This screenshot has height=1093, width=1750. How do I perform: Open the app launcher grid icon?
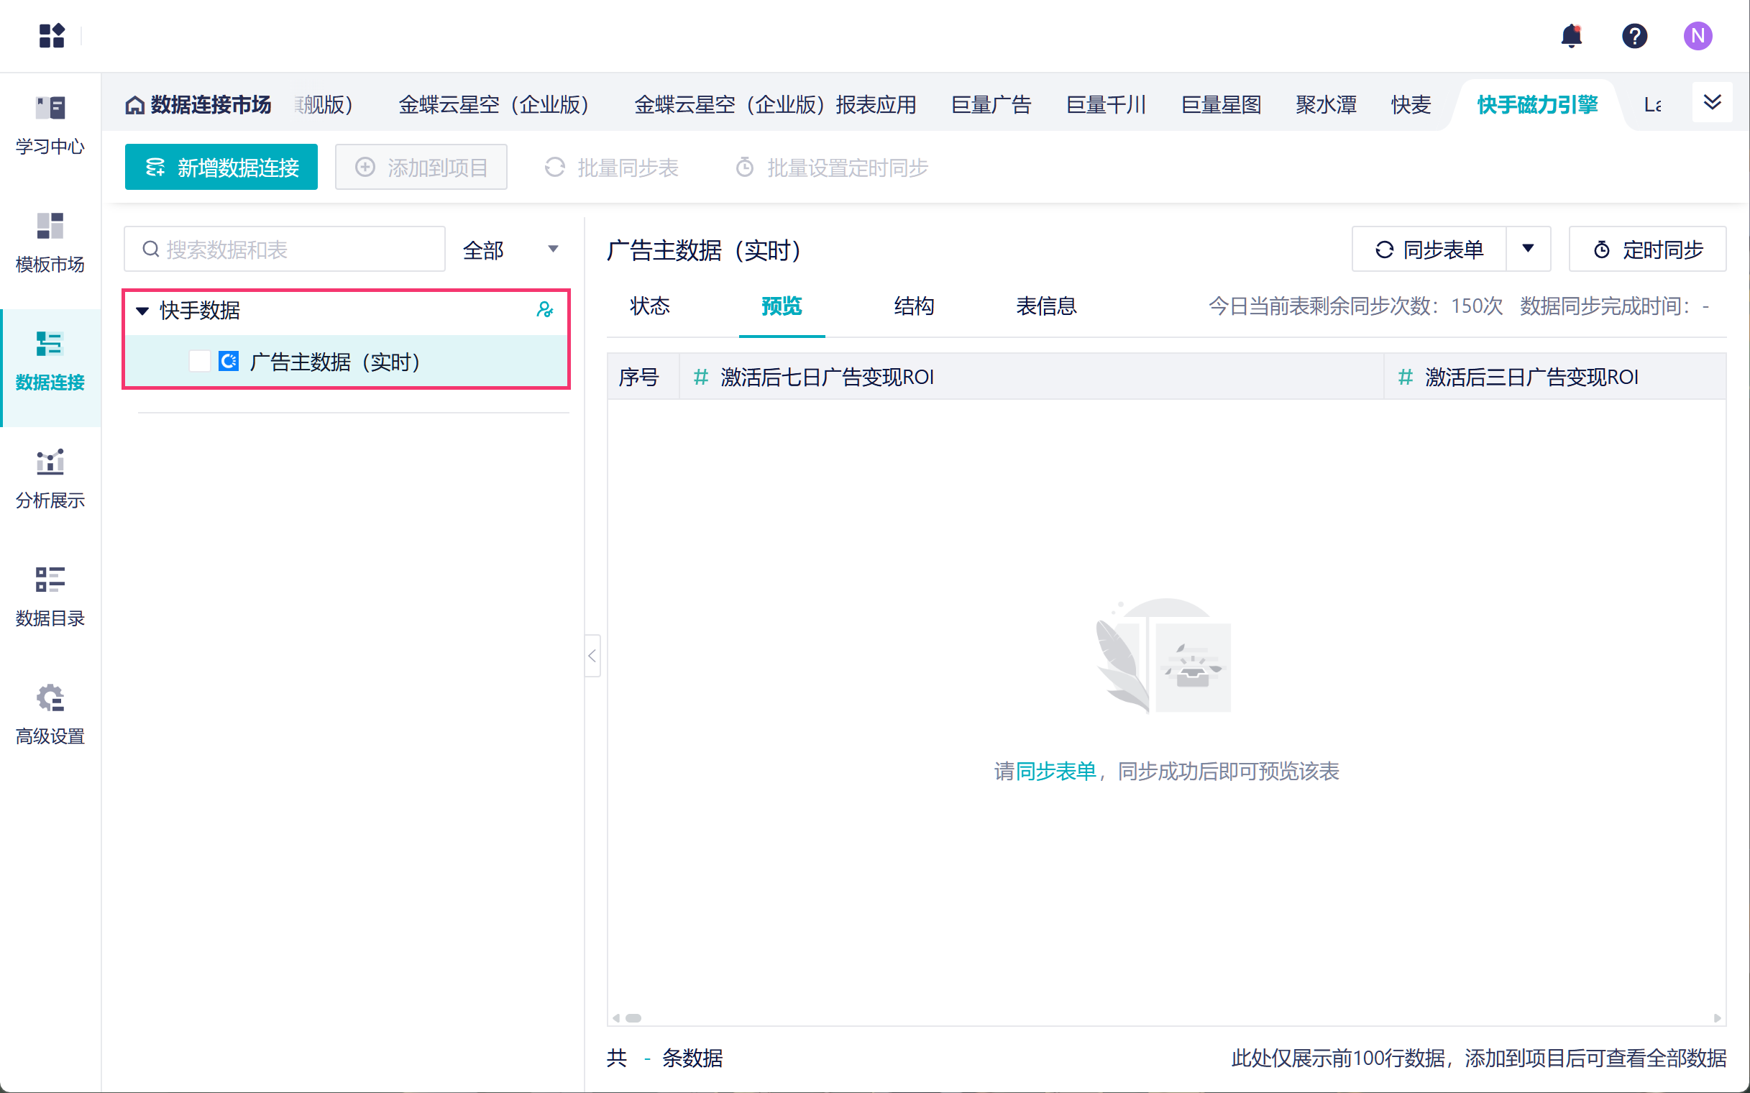tap(51, 35)
